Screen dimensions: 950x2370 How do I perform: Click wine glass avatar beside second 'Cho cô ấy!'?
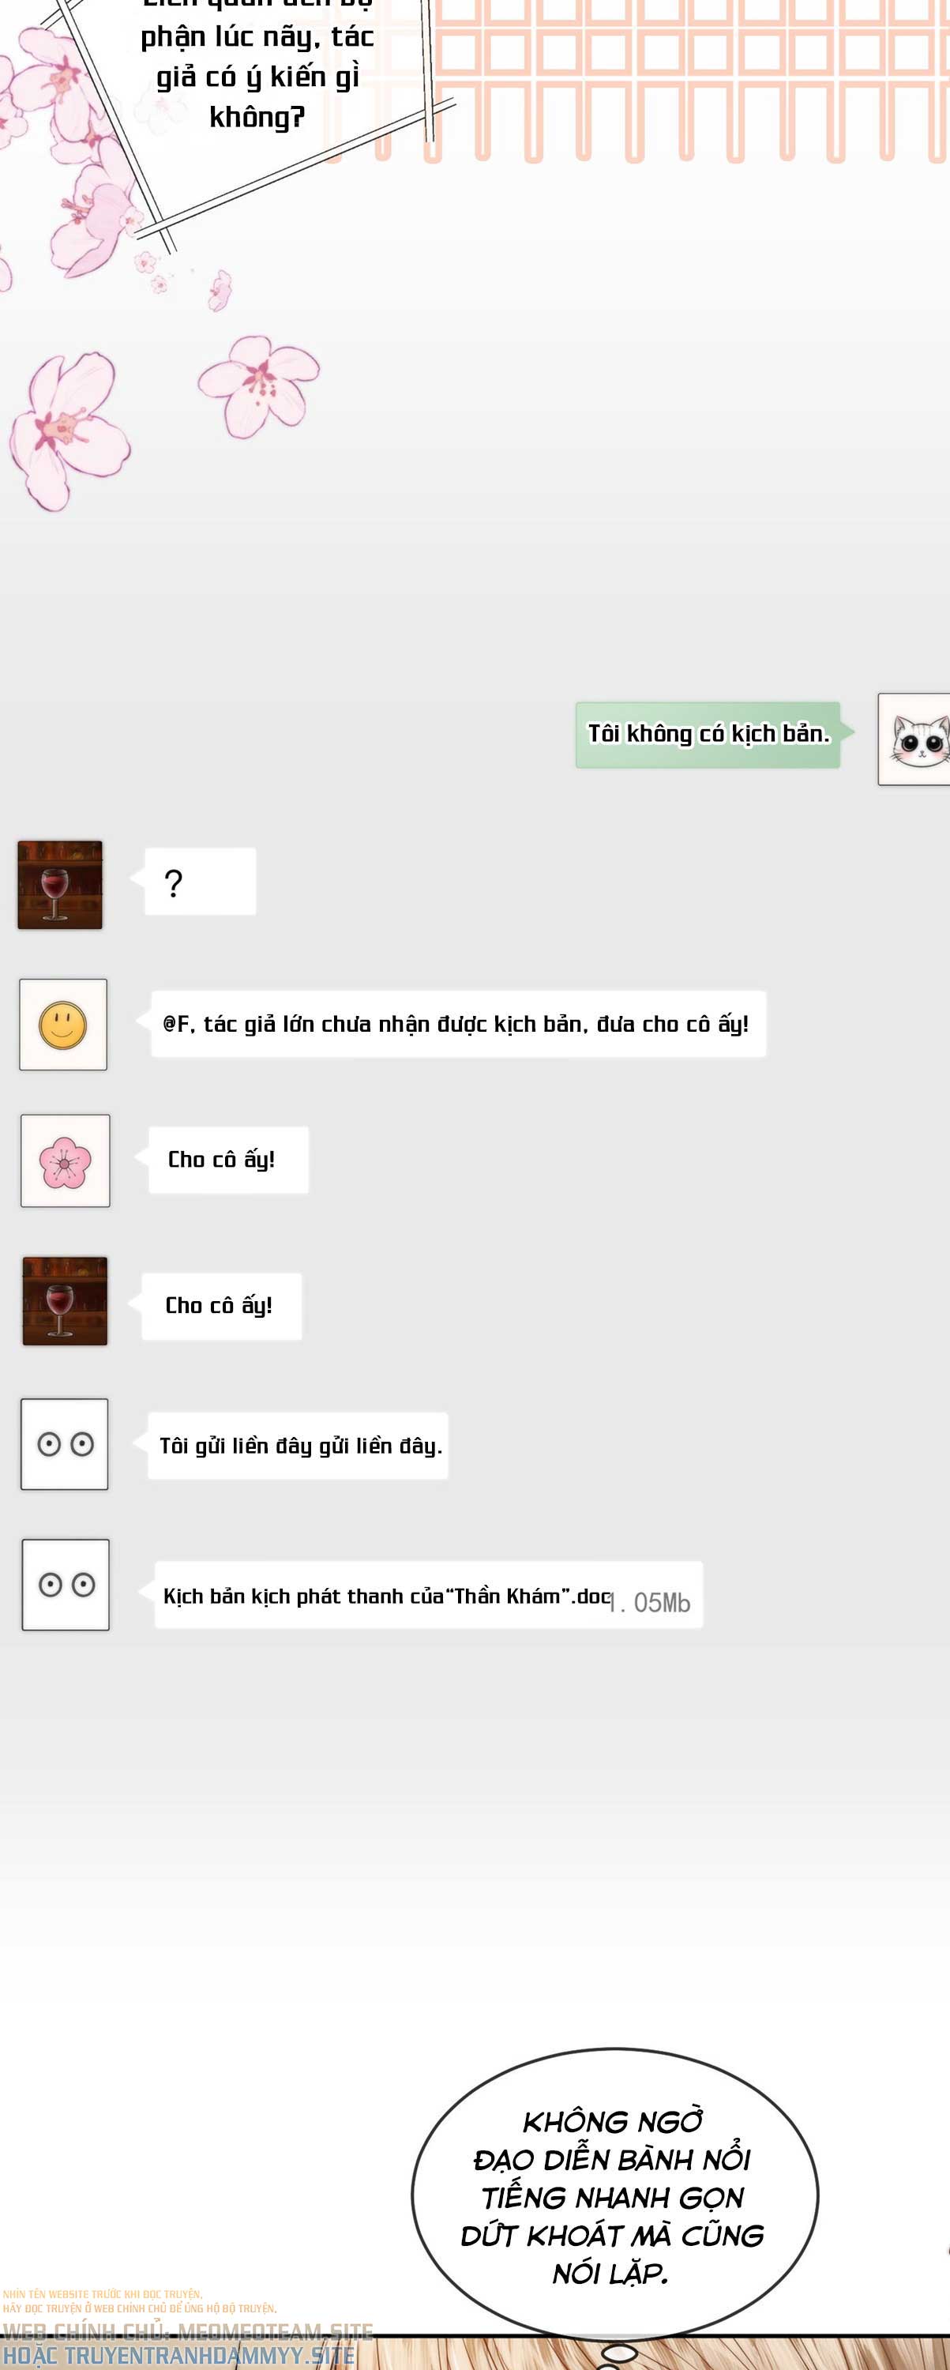pos(65,1300)
